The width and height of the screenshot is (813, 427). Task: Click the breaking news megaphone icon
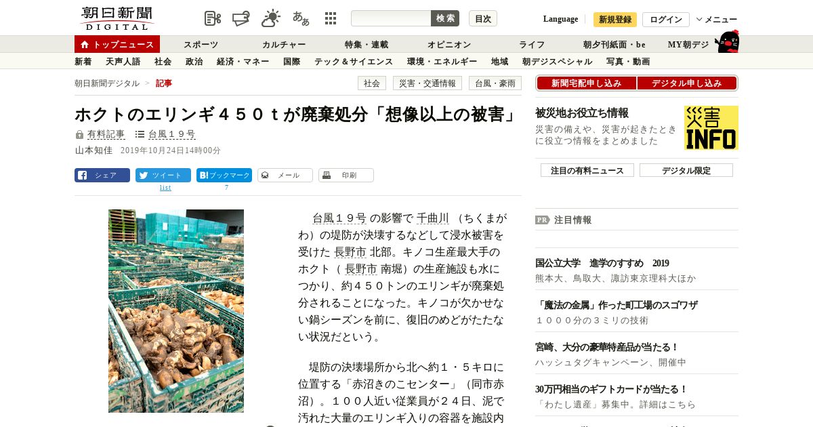(241, 18)
